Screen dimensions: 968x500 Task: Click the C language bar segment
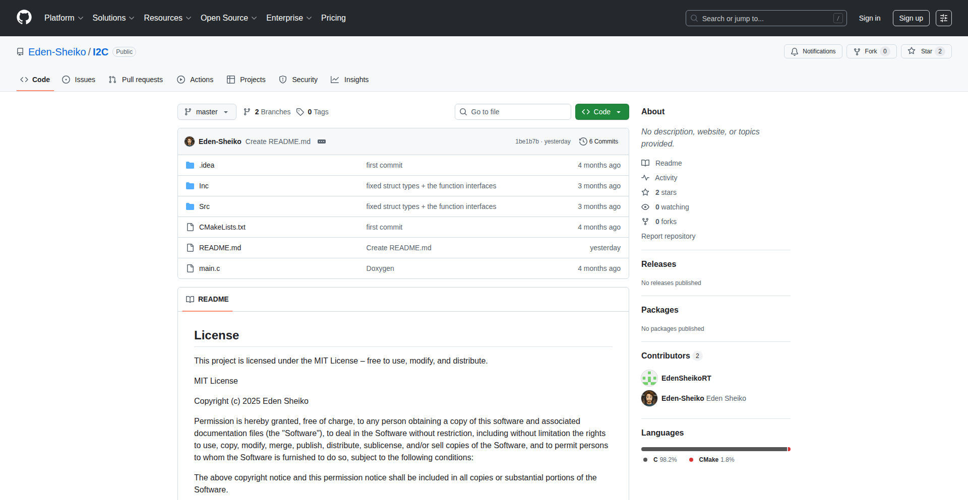714,449
